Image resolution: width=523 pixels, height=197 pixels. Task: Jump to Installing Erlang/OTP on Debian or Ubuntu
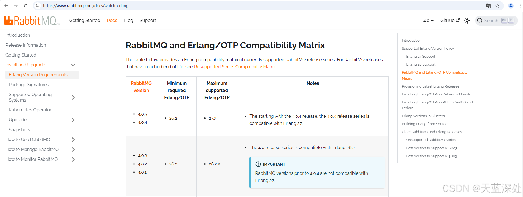[436, 94]
